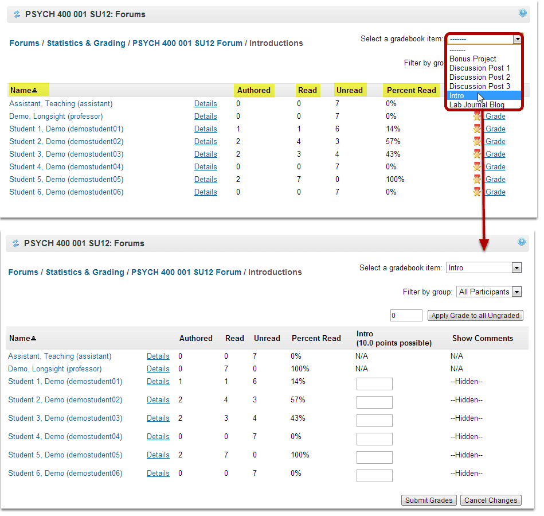This screenshot has width=544, height=516.
Task: Click the default grade field containing 0
Action: (406, 316)
